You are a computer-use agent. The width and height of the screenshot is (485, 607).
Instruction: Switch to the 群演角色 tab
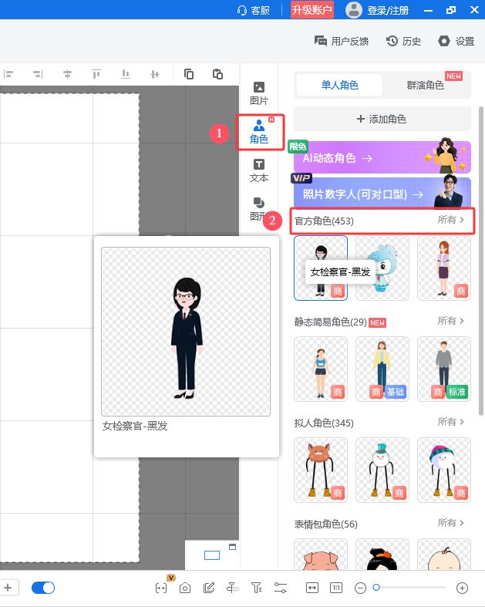tap(426, 85)
